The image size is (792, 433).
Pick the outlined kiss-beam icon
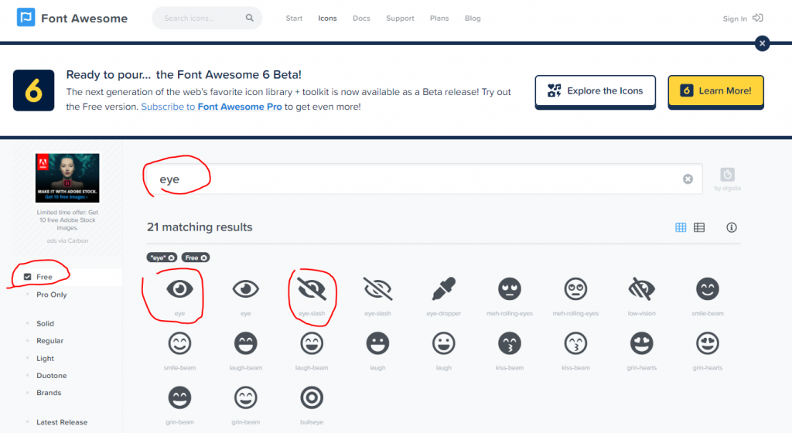[575, 343]
